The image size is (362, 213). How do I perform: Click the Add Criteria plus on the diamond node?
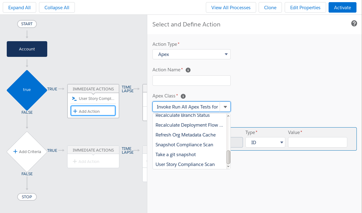(15, 152)
